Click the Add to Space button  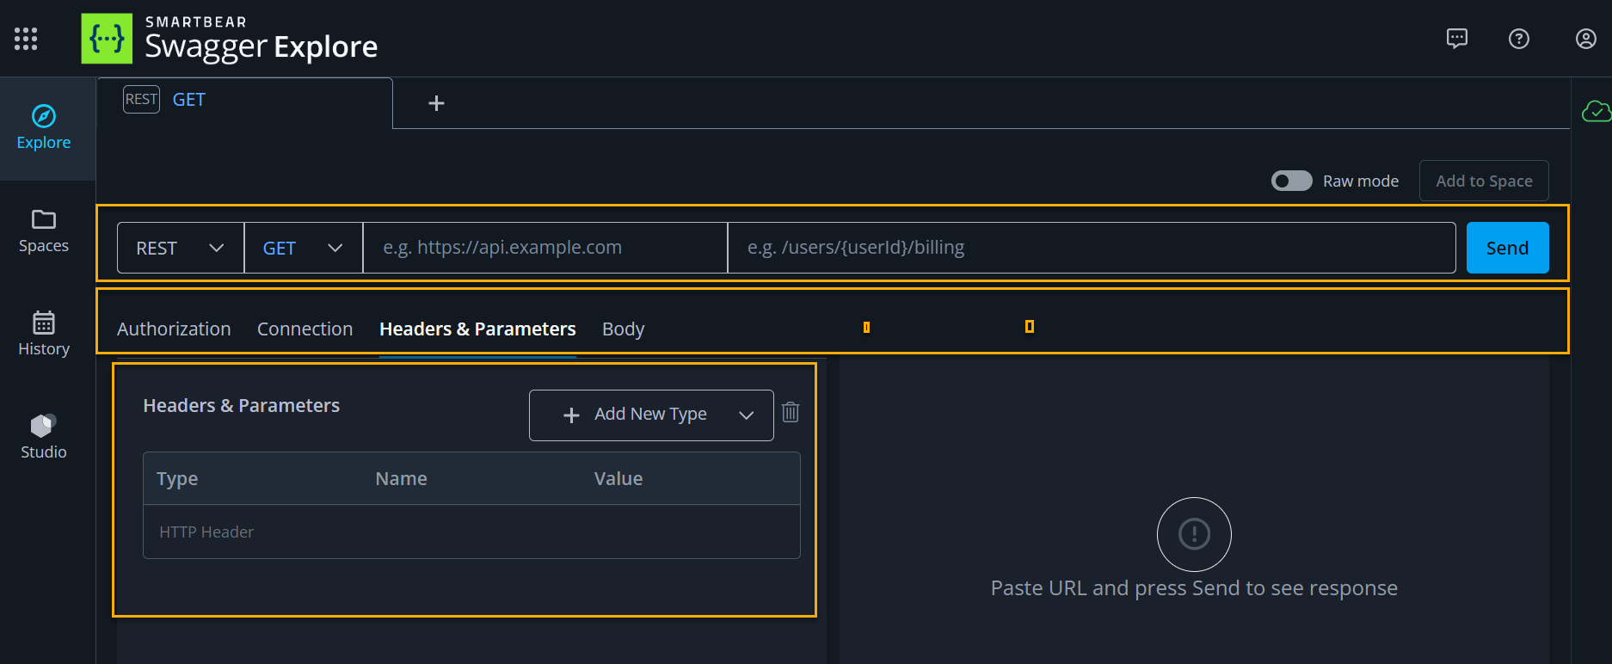[1483, 181]
